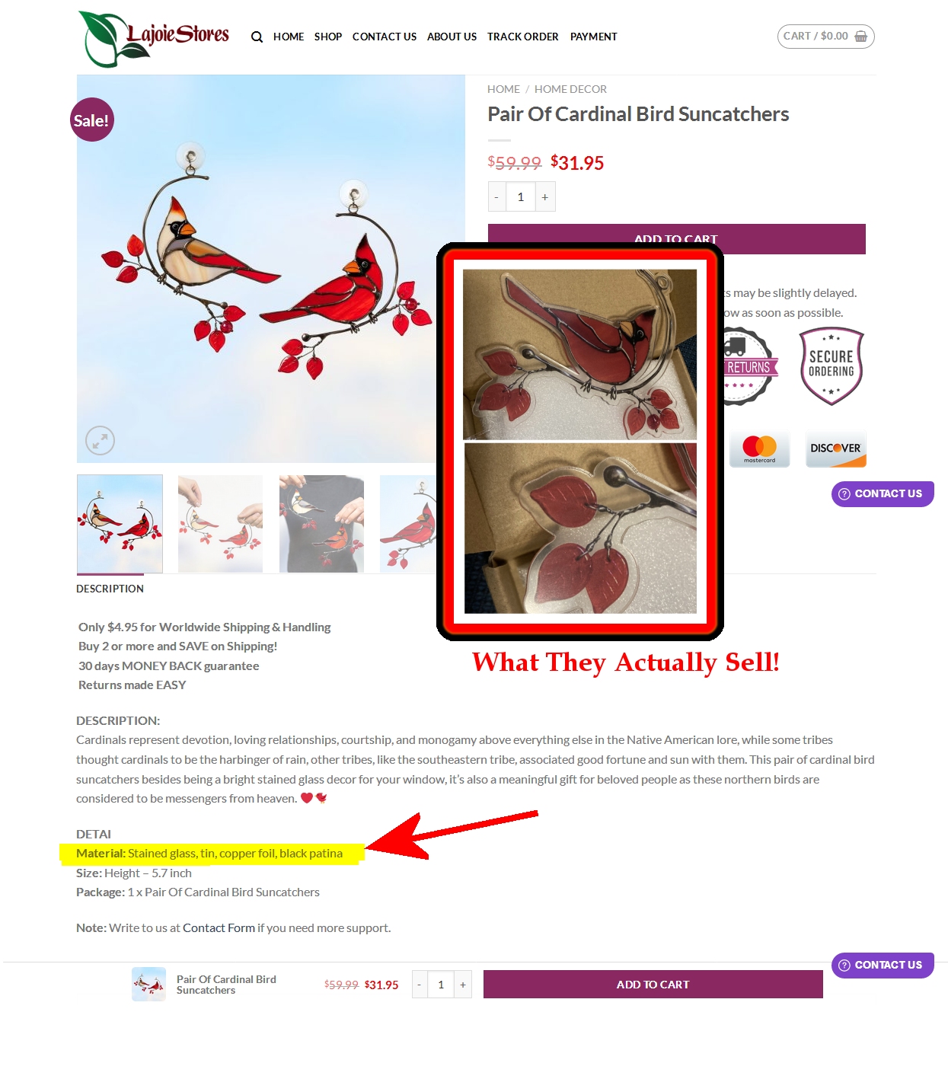This screenshot has height=1079, width=948.
Task: Click the cart basket icon
Action: (861, 37)
